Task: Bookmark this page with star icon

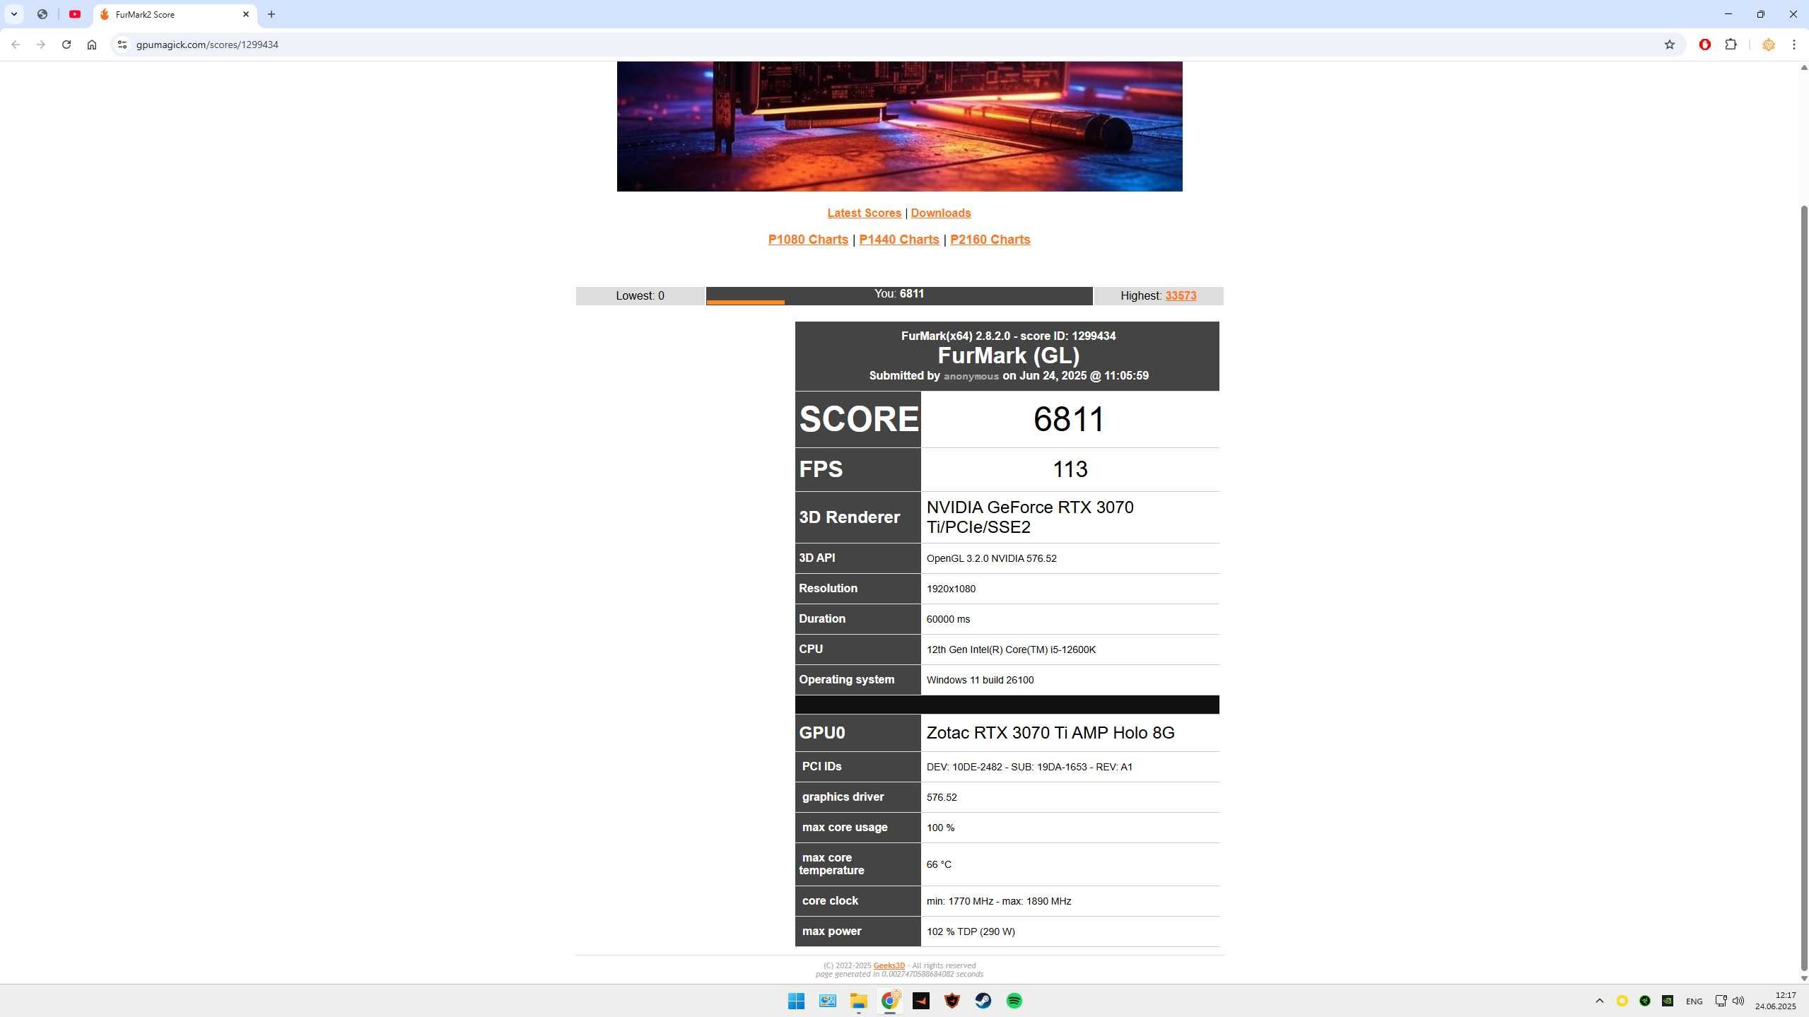Action: coord(1670,45)
